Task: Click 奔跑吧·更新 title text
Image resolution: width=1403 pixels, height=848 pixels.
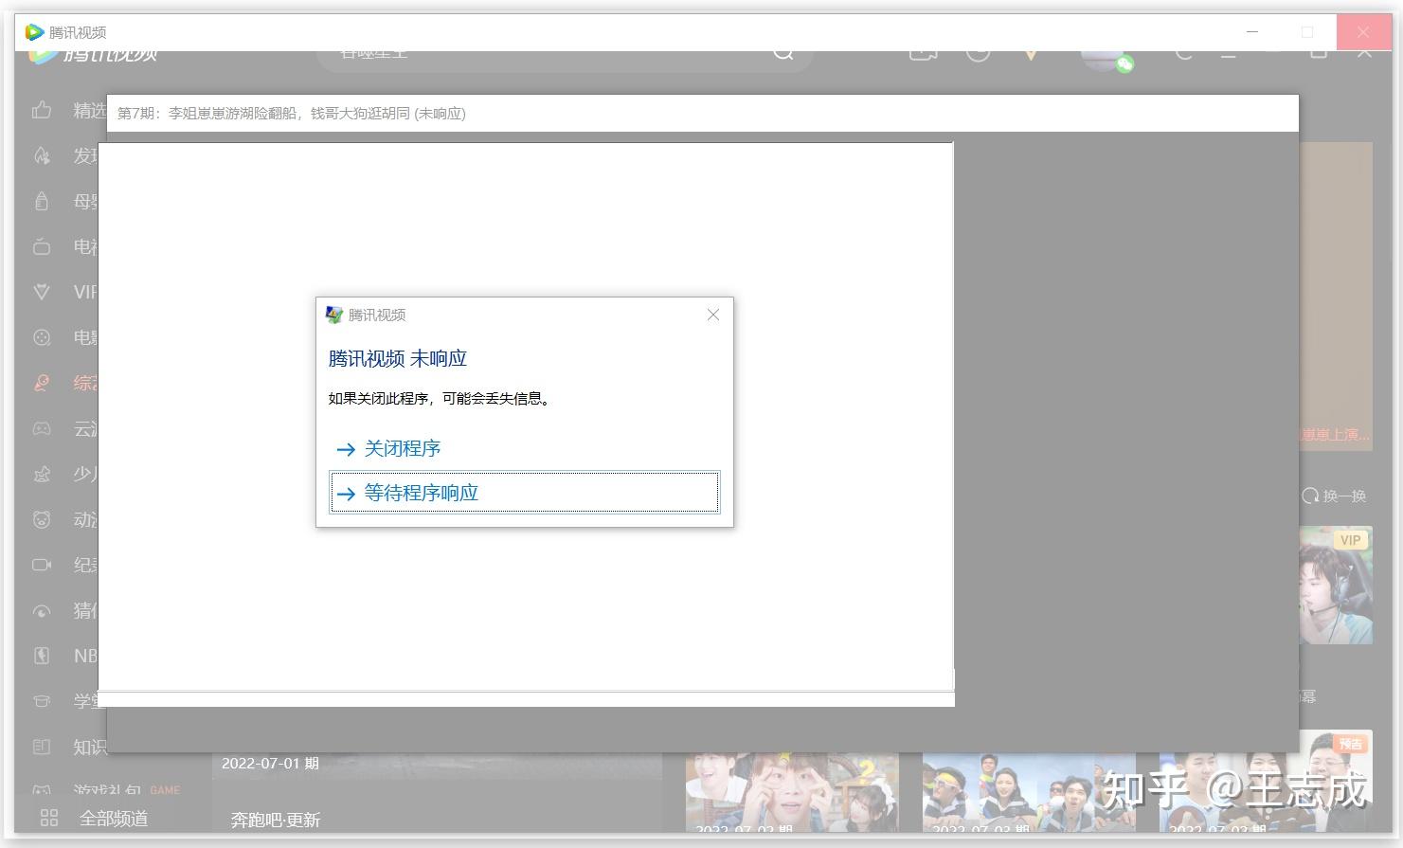Action: tap(276, 820)
